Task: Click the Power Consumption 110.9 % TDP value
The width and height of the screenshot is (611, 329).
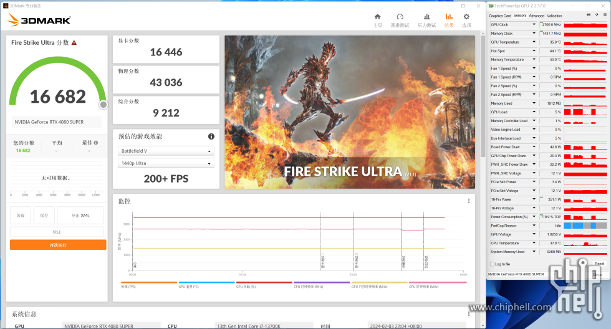Action: click(551, 217)
